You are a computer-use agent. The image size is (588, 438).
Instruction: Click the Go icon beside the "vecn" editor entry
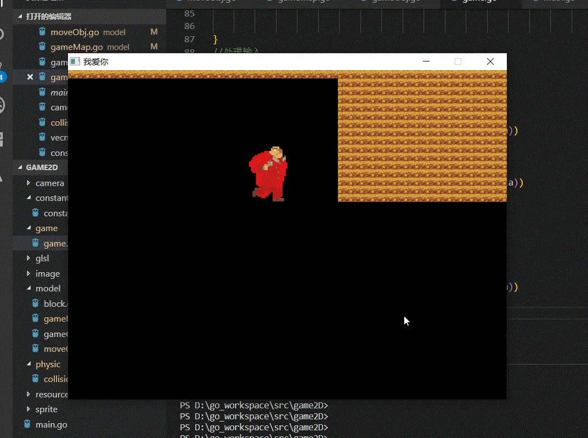coord(42,137)
